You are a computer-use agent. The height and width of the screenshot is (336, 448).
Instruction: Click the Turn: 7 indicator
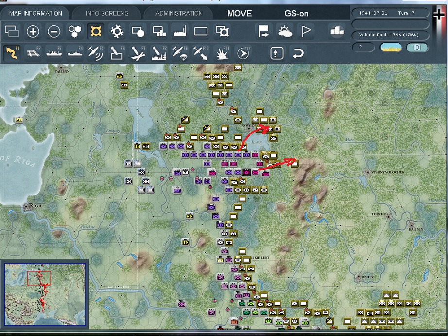click(406, 13)
